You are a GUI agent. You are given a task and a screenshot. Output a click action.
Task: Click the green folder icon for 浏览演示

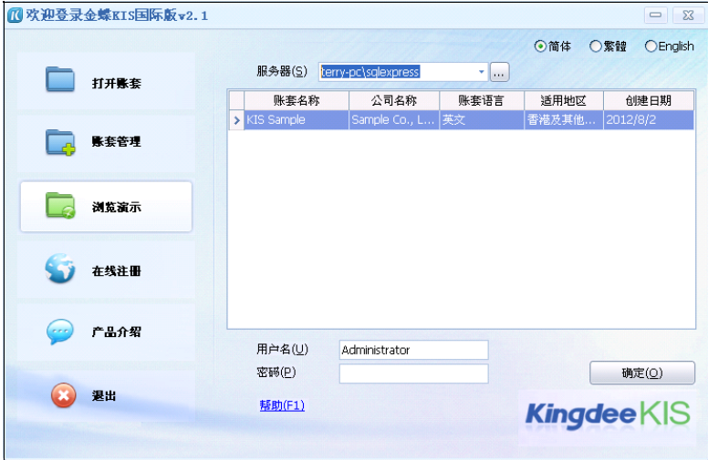pos(60,206)
